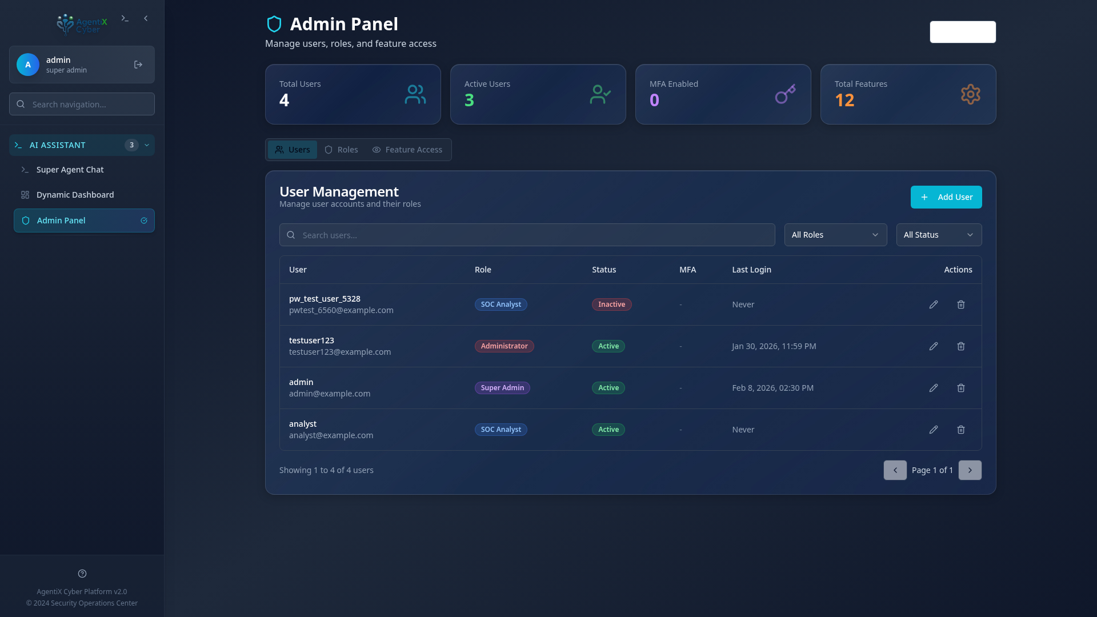Open the help icon at the sidebar bottom

coord(82,574)
